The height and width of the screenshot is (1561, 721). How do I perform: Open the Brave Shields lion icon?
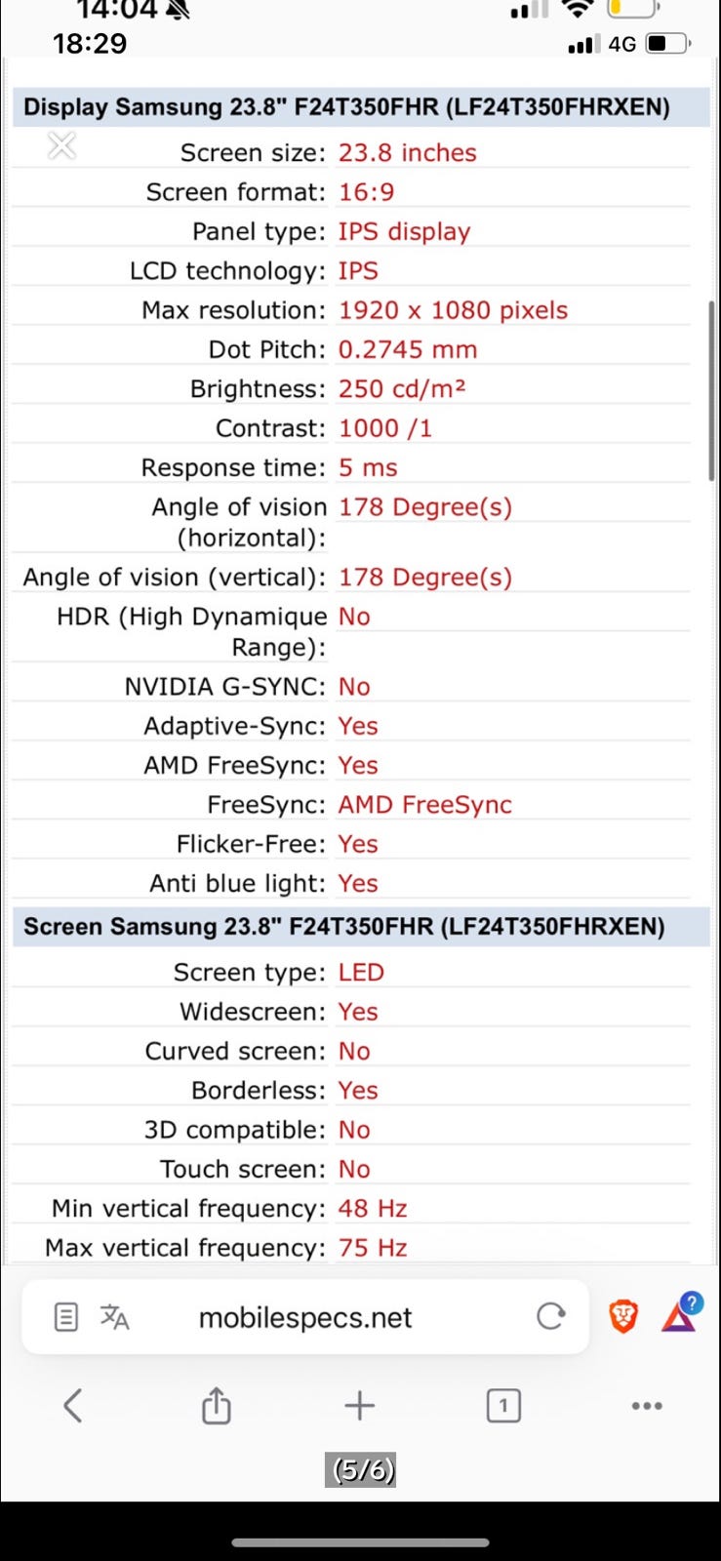(623, 1317)
